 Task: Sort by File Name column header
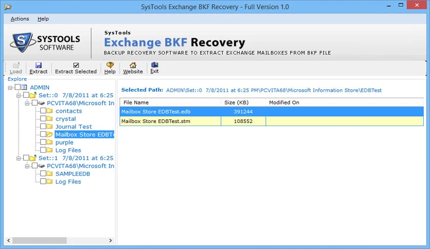(x=170, y=102)
